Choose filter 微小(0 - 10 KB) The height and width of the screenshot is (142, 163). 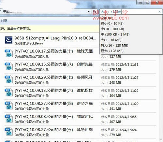click(x=112, y=23)
